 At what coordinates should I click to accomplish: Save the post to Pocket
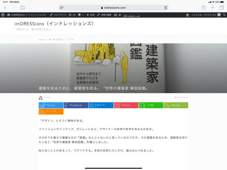click(x=126, y=105)
